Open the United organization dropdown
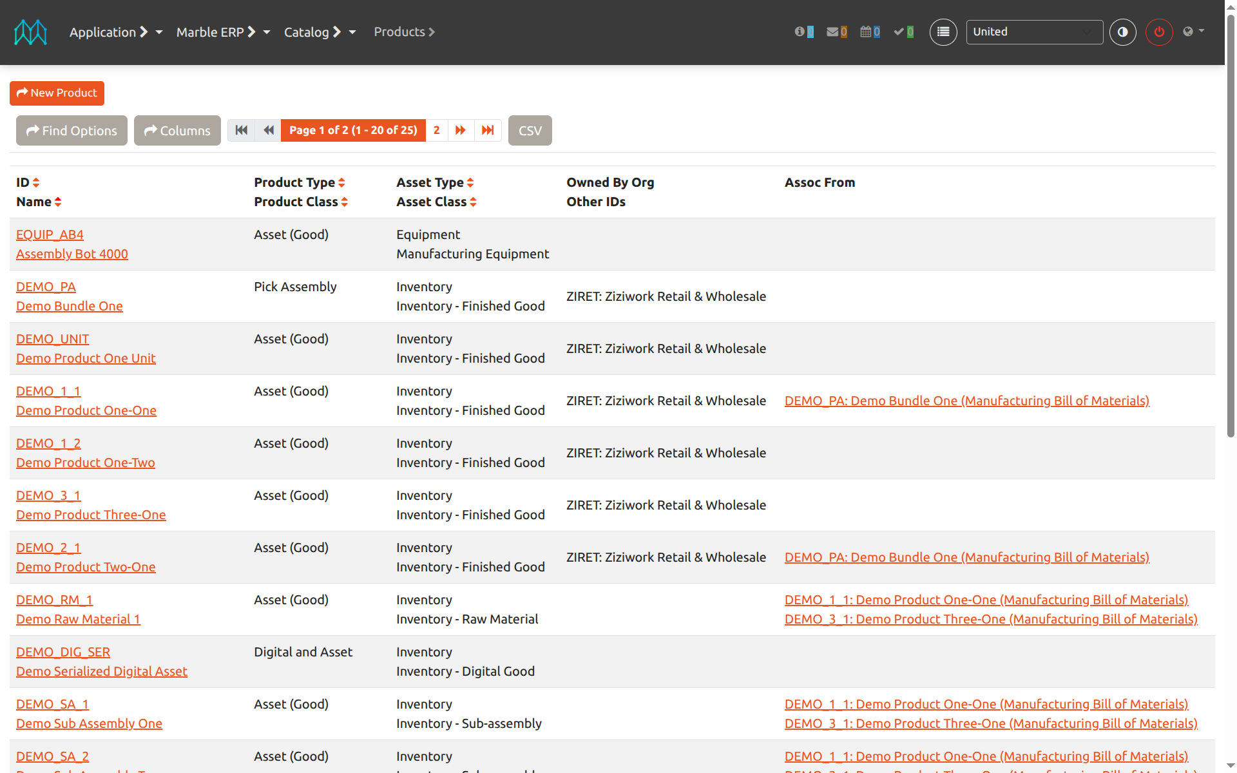Image resolution: width=1237 pixels, height=773 pixels. (1033, 32)
